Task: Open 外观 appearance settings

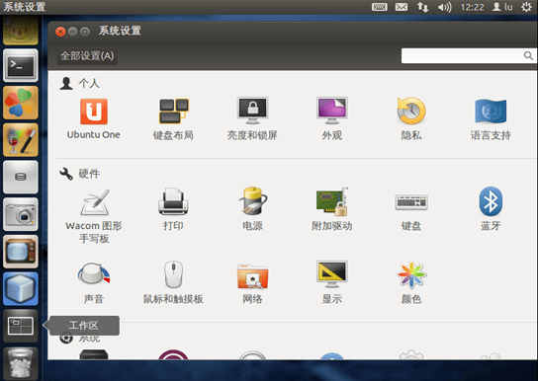Action: pyautogui.click(x=331, y=118)
